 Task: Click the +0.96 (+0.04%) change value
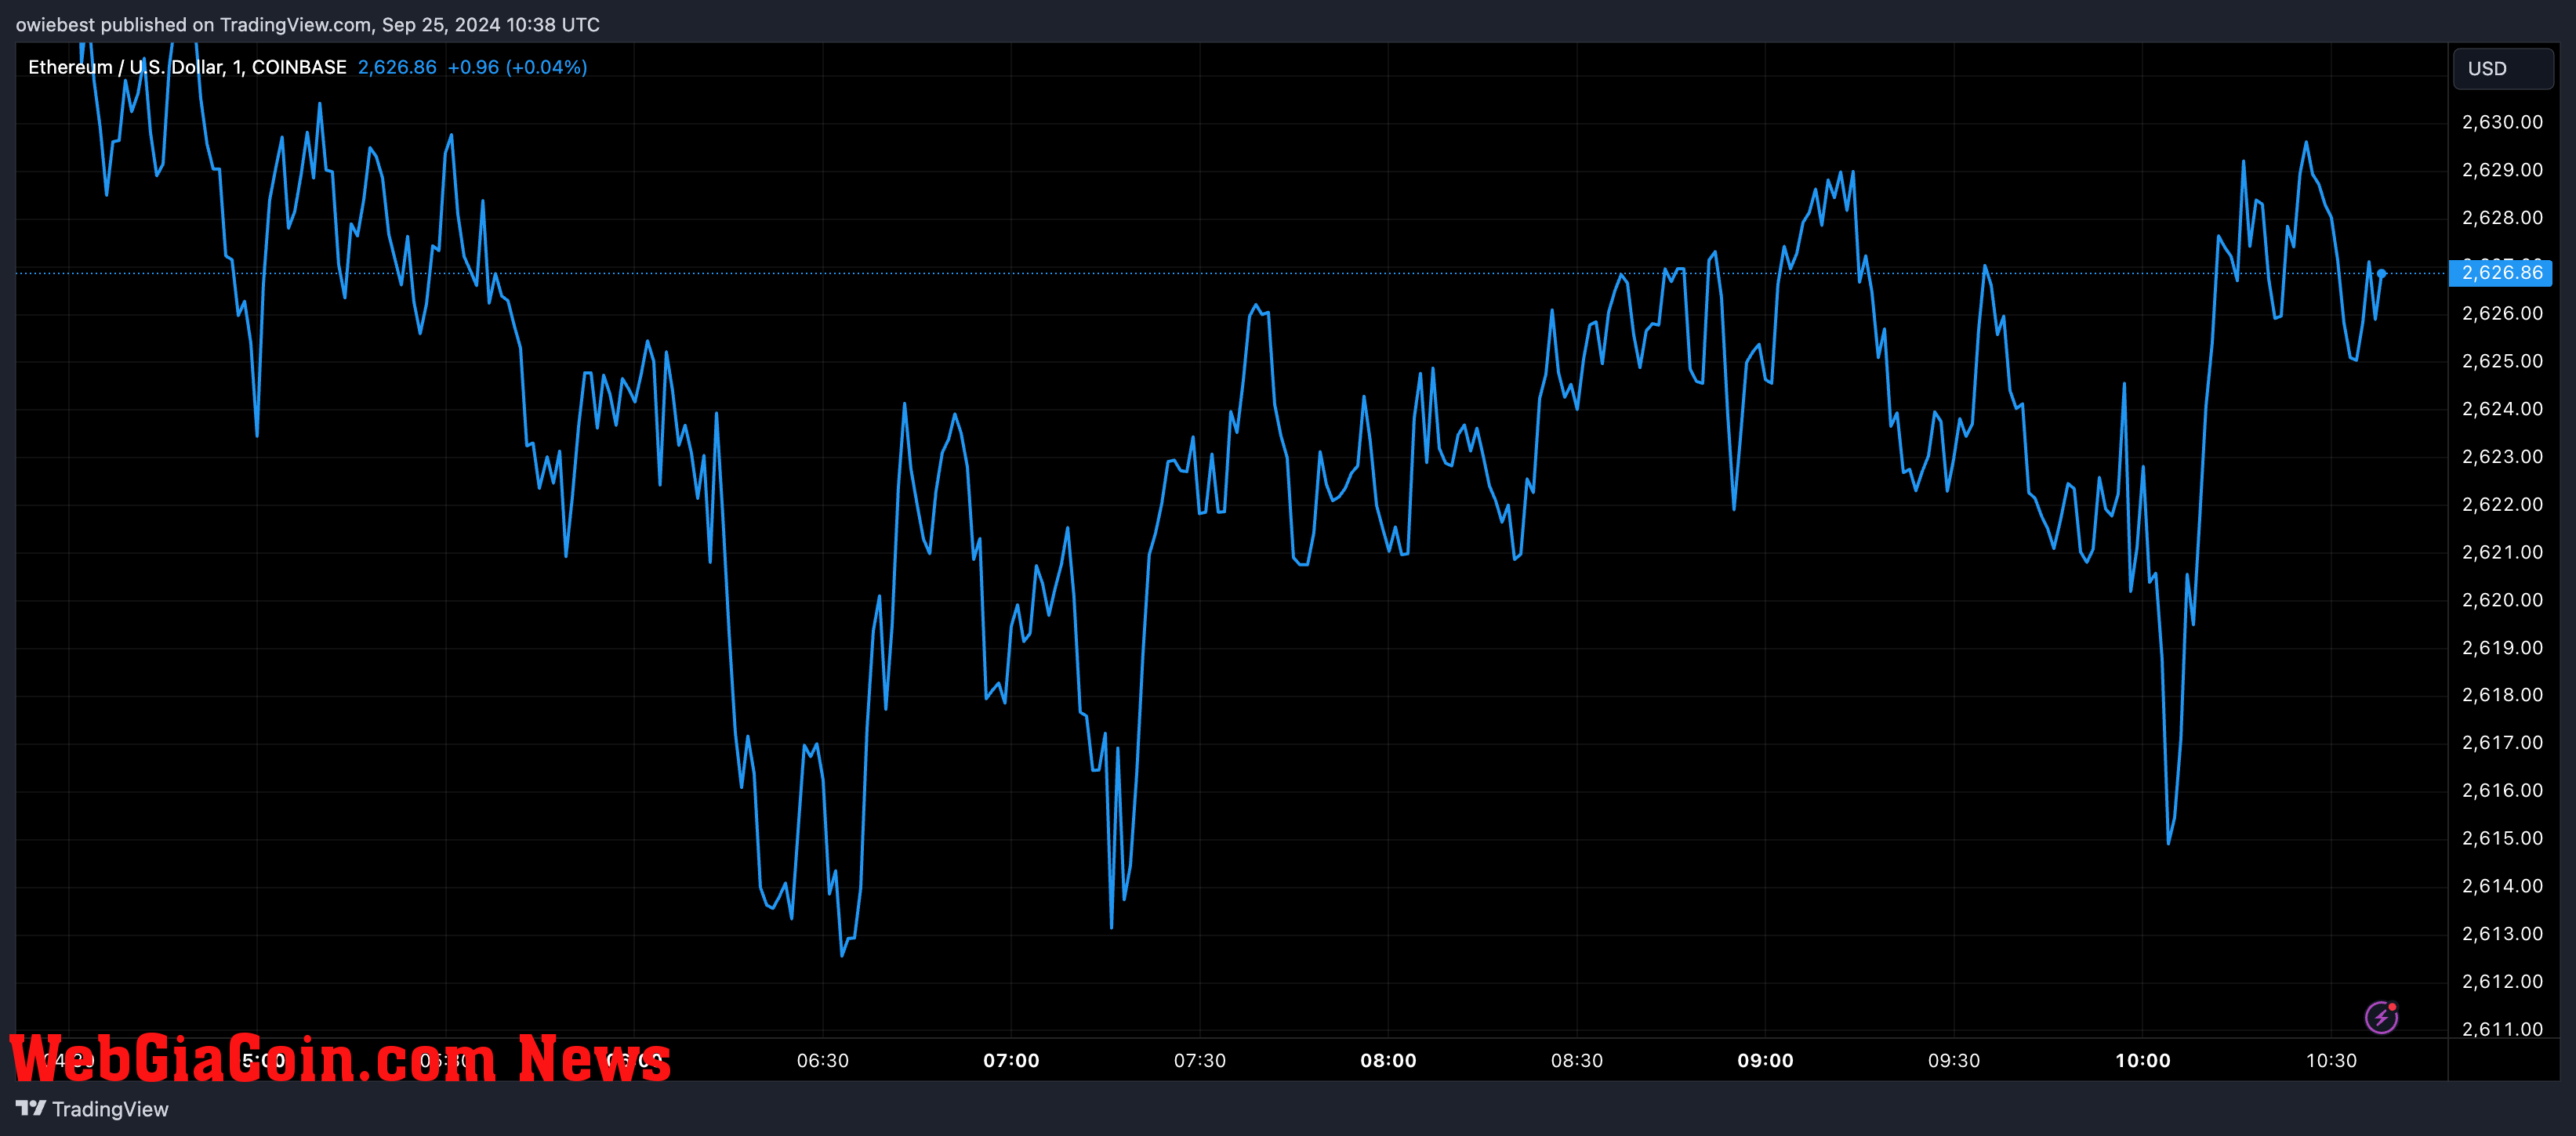(x=517, y=67)
